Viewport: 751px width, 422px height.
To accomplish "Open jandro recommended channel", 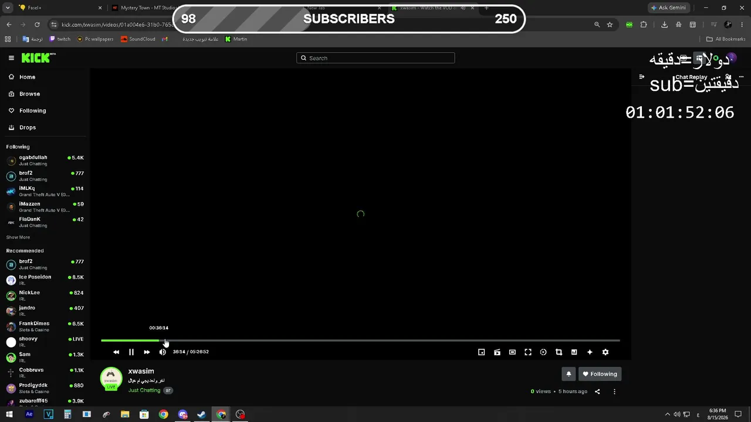I will pos(45,311).
